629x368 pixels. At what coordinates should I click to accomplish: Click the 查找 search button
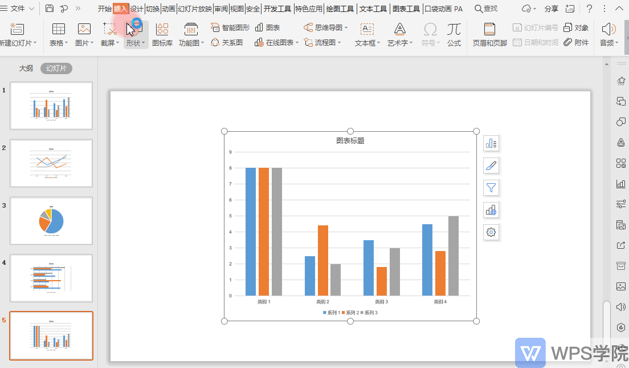tap(486, 9)
